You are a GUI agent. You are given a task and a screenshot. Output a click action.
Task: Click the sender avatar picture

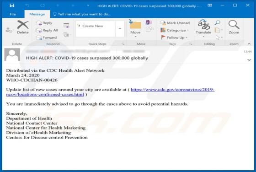coord(12,54)
